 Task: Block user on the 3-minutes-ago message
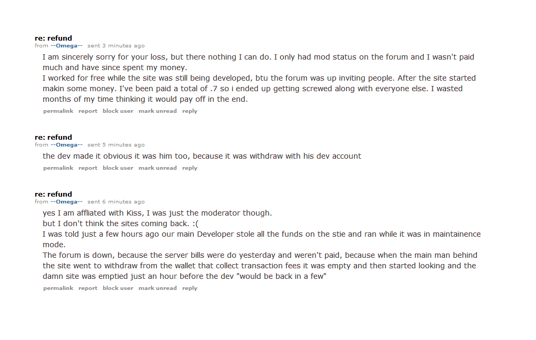tap(118, 111)
